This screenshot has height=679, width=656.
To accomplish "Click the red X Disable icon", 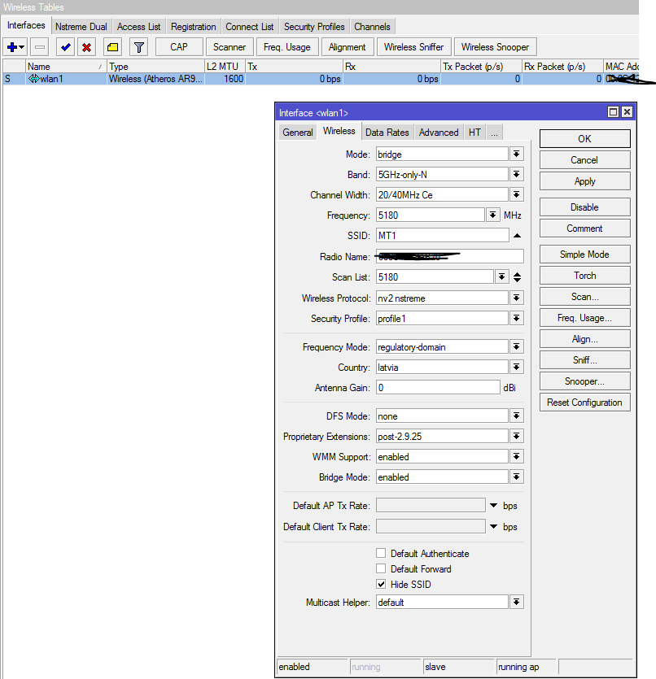I will pyautogui.click(x=86, y=47).
